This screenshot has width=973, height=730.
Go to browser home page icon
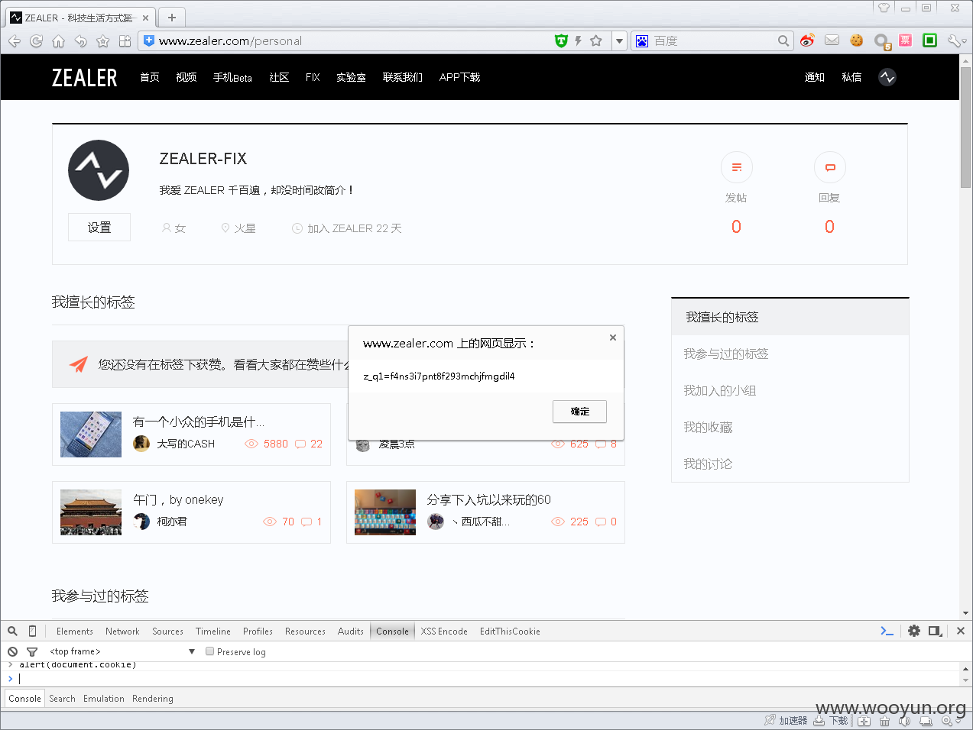[x=58, y=41]
